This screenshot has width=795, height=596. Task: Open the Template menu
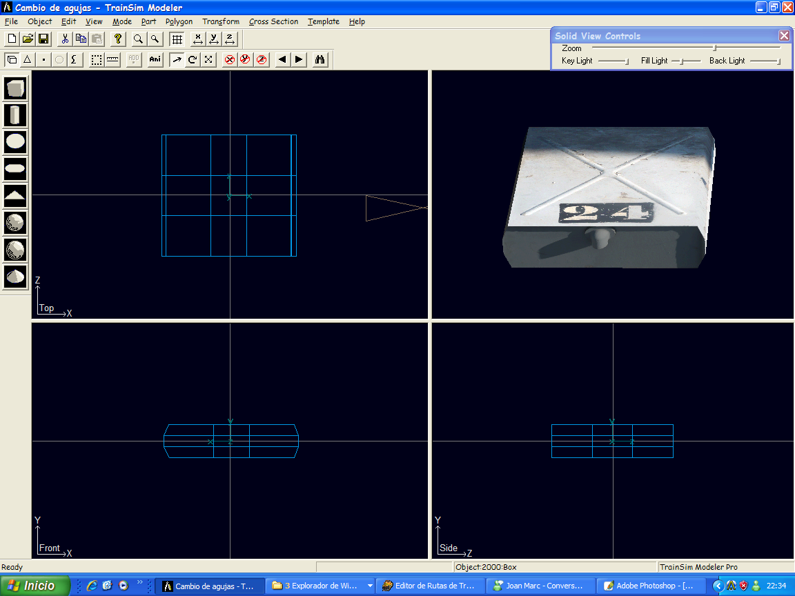coord(323,21)
